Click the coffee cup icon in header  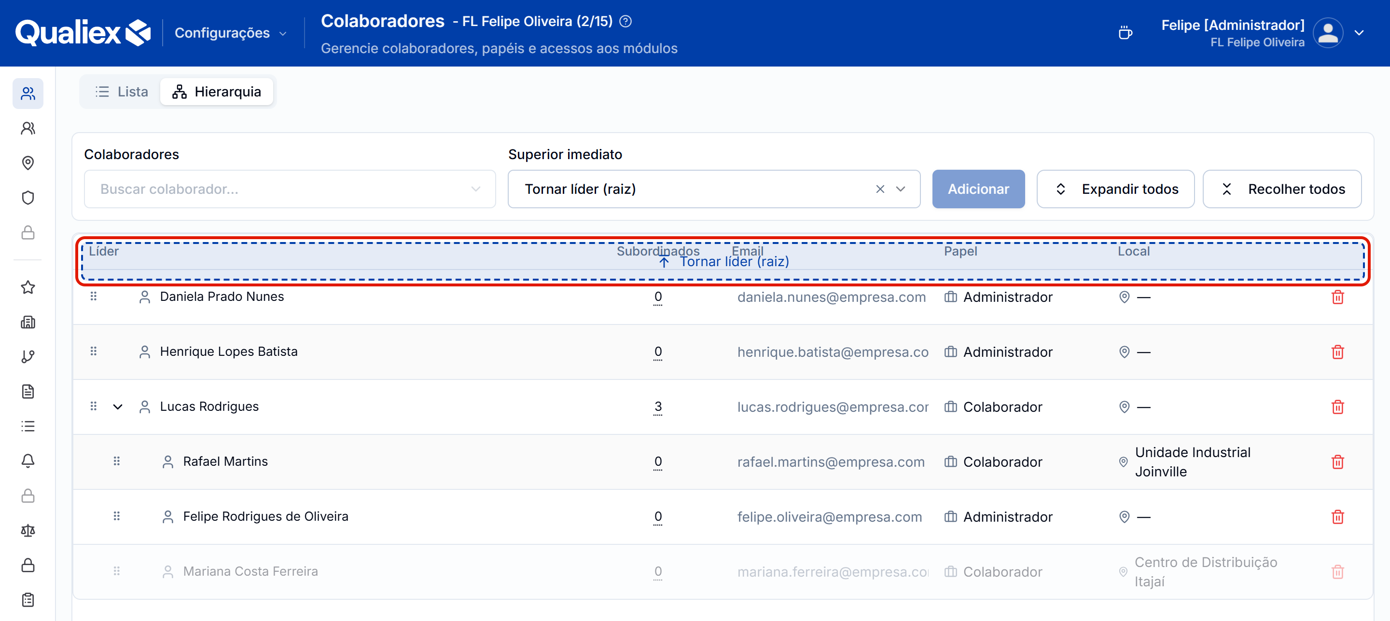pos(1126,33)
